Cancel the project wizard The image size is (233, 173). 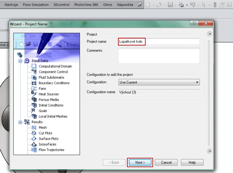166,162
